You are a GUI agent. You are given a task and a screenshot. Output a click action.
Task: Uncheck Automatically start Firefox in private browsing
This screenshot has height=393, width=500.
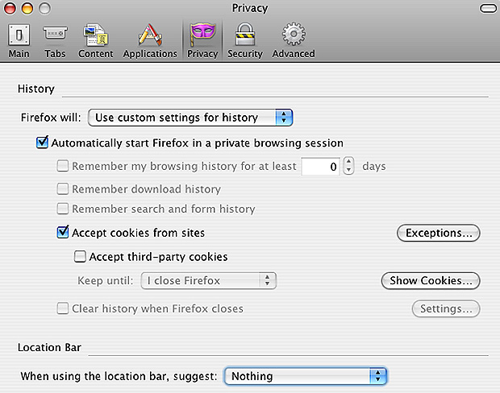click(42, 143)
